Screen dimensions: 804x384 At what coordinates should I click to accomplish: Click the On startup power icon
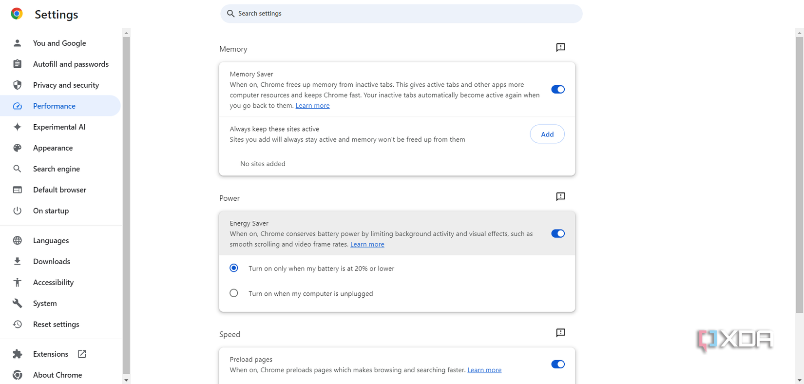pyautogui.click(x=17, y=211)
